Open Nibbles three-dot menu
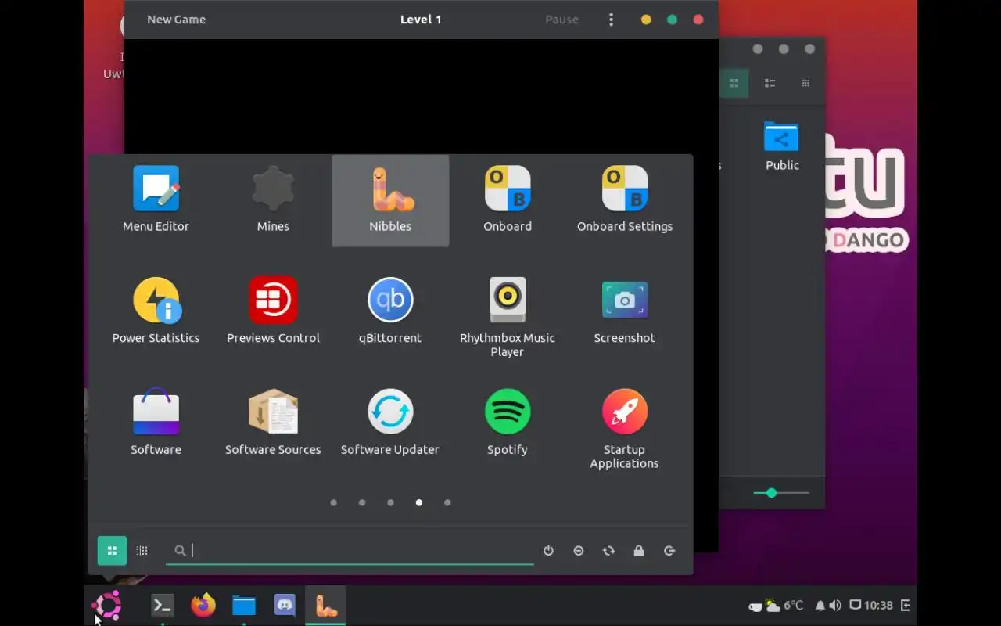 coord(611,20)
